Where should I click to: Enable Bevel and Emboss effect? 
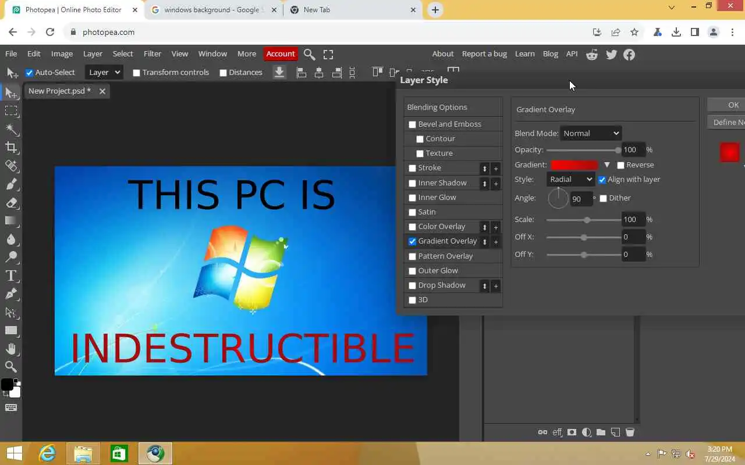click(412, 124)
